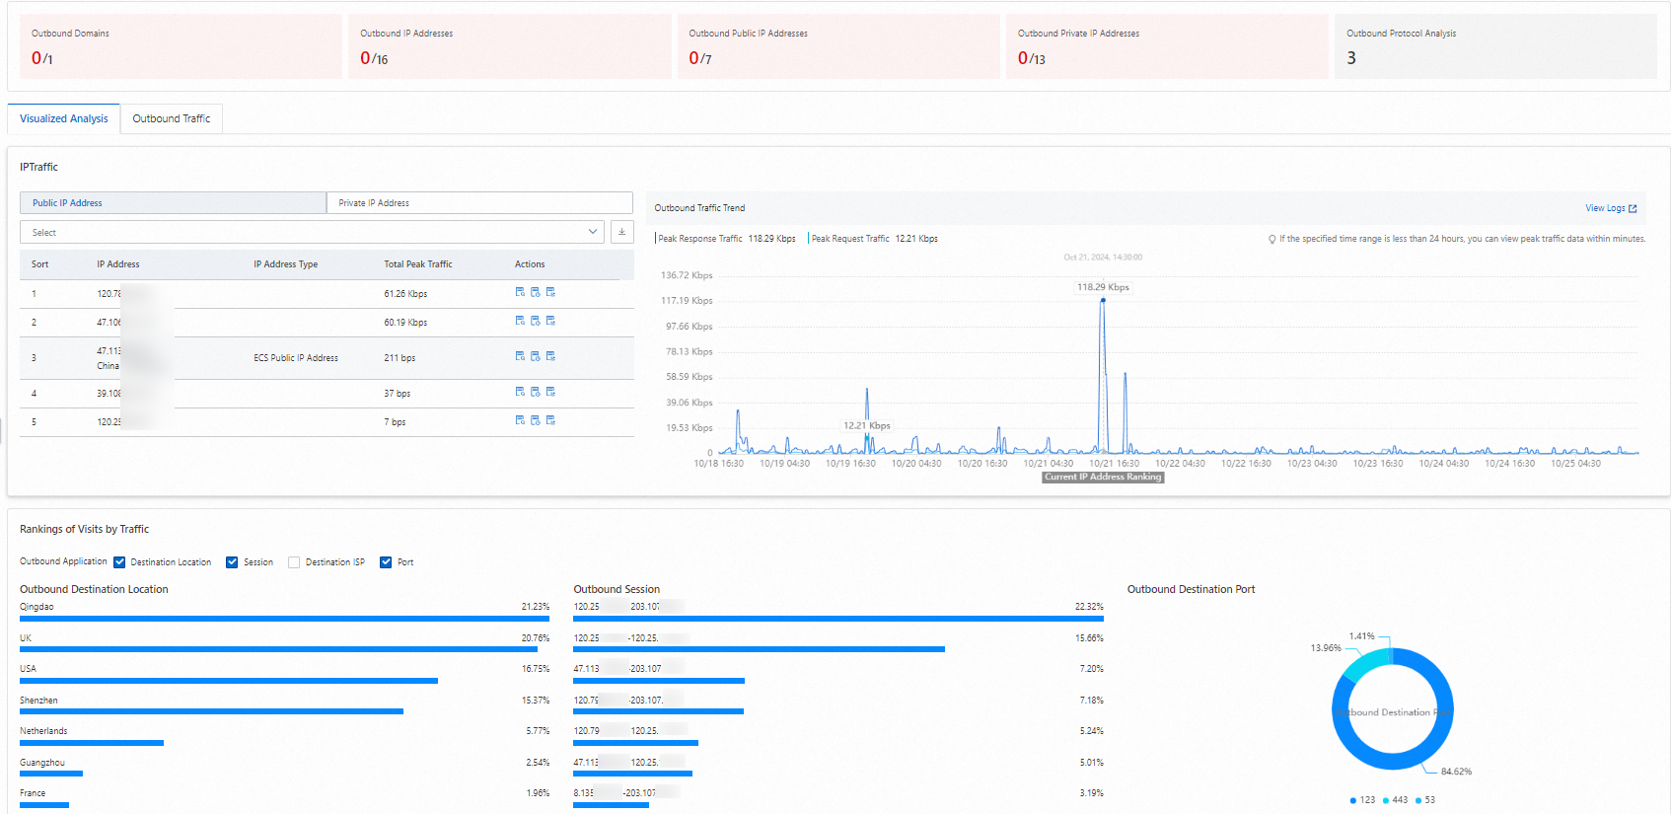1671x814 pixels.
Task: Click the Guangzhou location entry
Action: tap(42, 763)
